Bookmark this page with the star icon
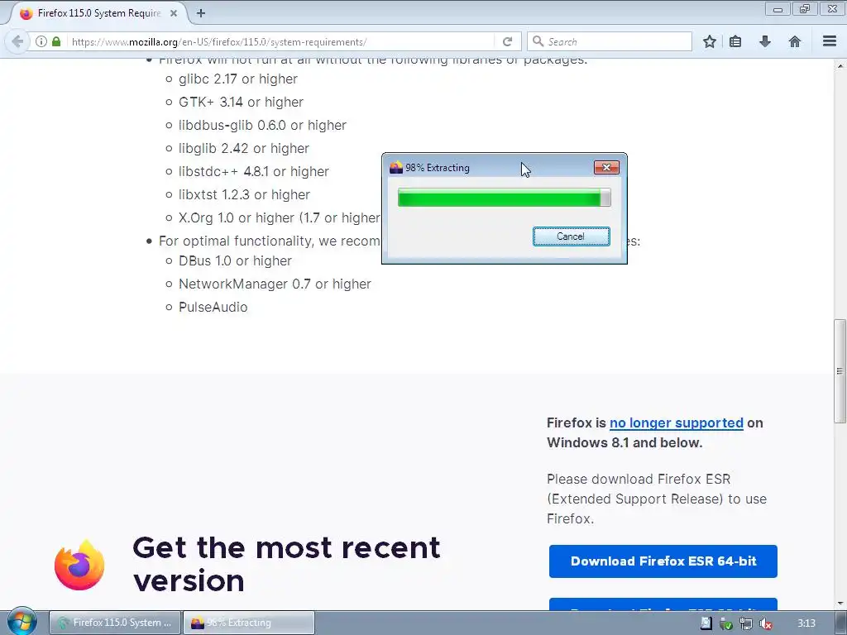This screenshot has width=847, height=635. point(709,41)
